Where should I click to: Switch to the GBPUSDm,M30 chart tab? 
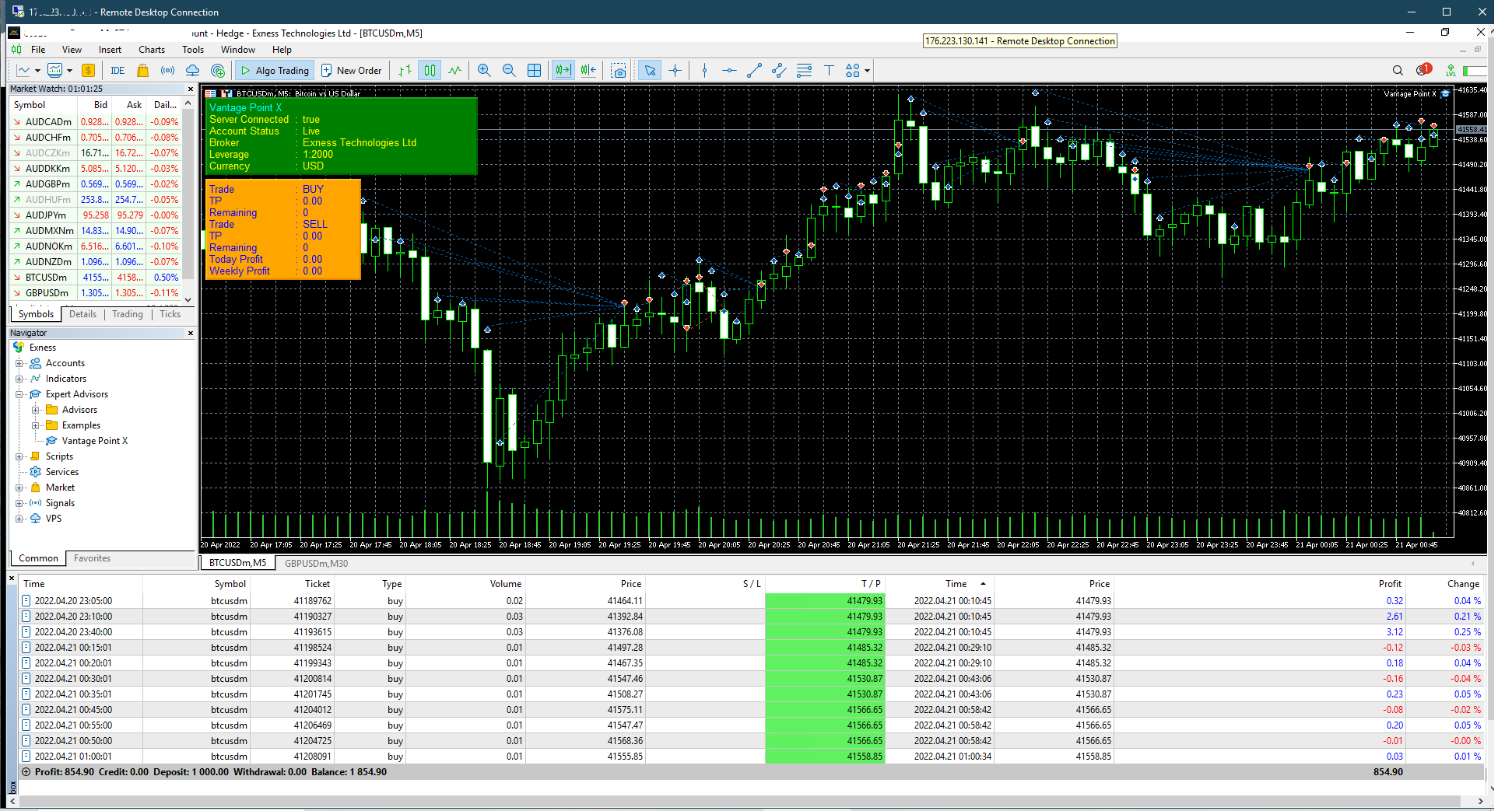315,563
